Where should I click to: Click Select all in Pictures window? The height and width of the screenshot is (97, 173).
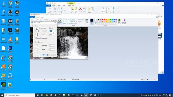click(x=115, y=8)
